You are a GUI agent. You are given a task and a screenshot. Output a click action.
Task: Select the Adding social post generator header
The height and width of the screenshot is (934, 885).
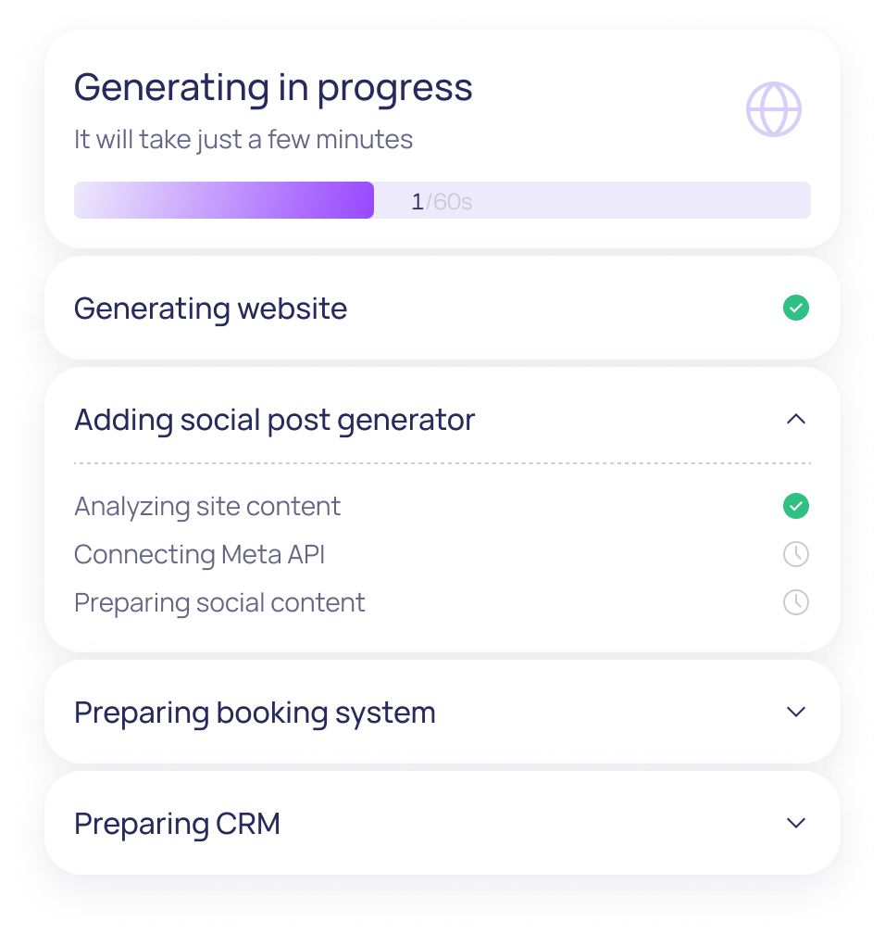coord(274,419)
